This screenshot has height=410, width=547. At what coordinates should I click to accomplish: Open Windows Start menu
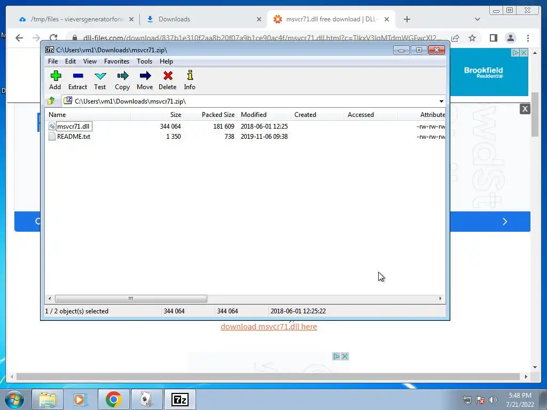click(14, 399)
